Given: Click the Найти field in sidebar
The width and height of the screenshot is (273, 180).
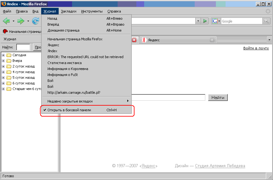Looking at the screenshot, I should pyautogui.click(x=23, y=47).
